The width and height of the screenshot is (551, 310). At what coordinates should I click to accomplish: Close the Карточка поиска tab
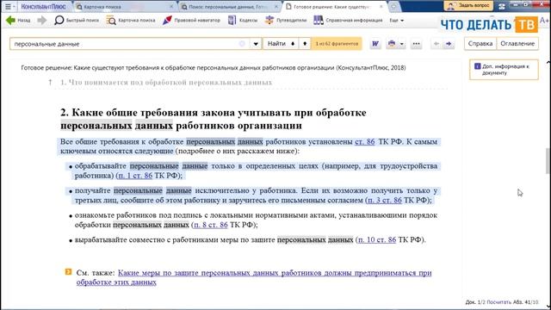[171, 7]
